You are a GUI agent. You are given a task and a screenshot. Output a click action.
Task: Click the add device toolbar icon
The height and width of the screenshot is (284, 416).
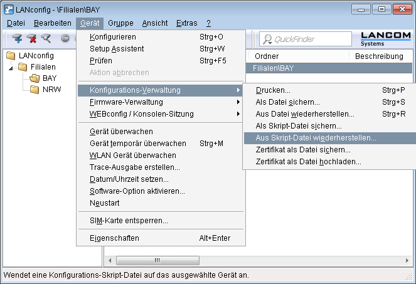click(17, 39)
